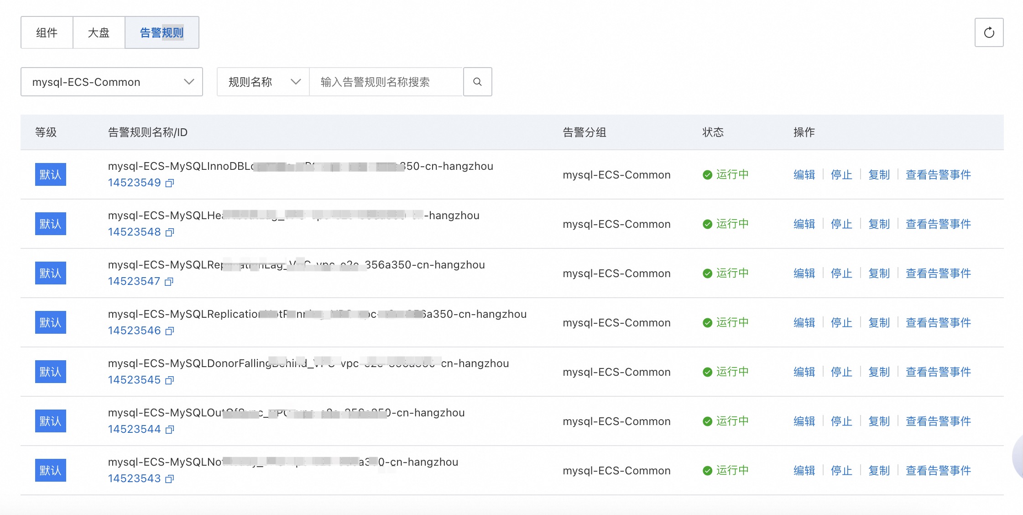This screenshot has width=1023, height=515.
Task: Switch to the 大盘 tab
Action: point(99,32)
